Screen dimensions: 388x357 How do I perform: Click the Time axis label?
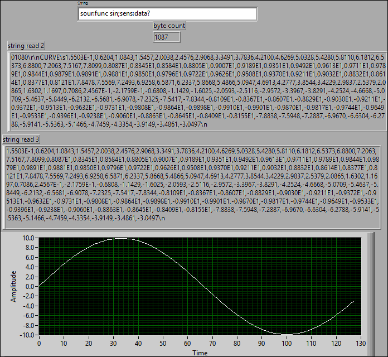[x=200, y=353]
